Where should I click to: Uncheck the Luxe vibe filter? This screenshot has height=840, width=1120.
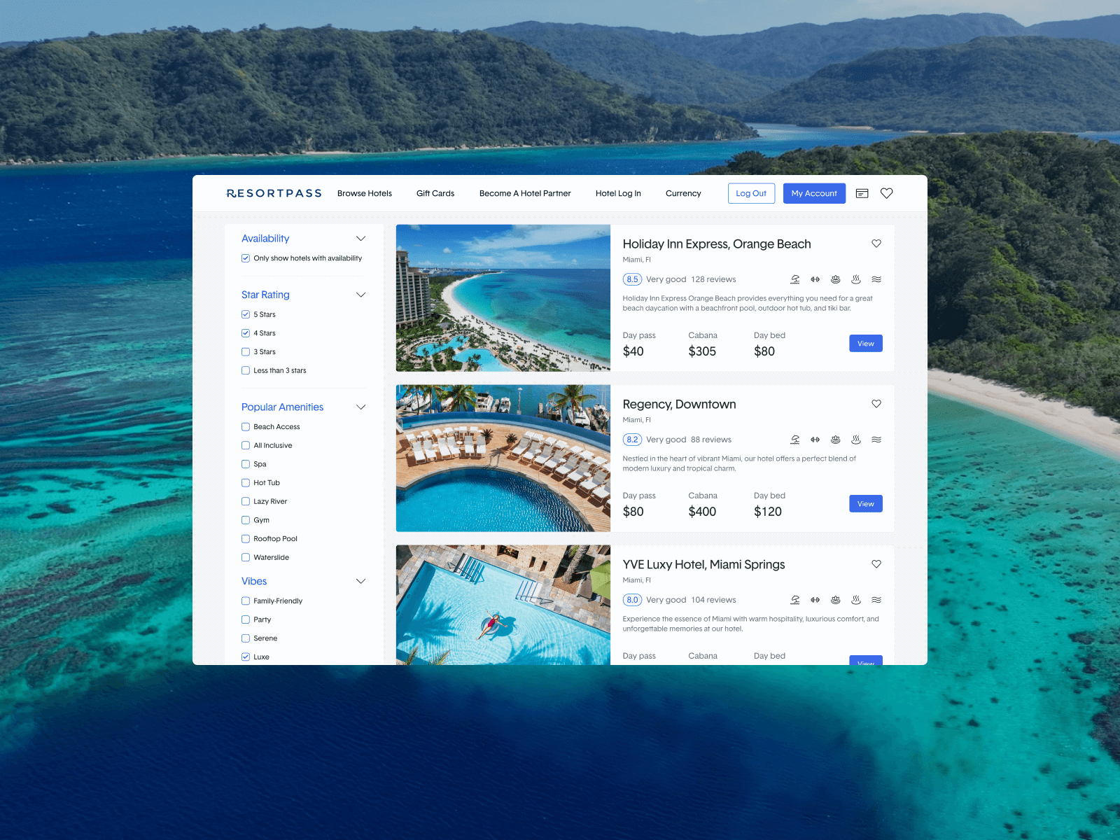point(246,657)
